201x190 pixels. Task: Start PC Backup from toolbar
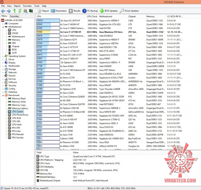click(x=90, y=11)
